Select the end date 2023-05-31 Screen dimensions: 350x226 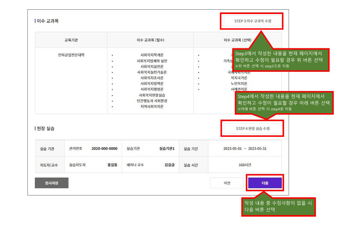(257, 148)
